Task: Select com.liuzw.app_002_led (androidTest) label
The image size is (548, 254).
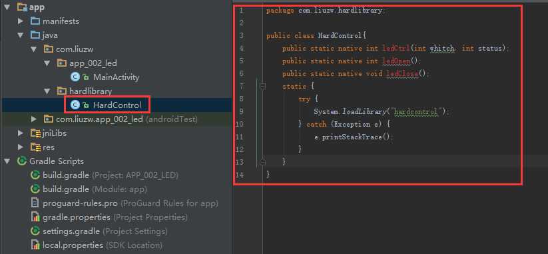Action: (127, 119)
